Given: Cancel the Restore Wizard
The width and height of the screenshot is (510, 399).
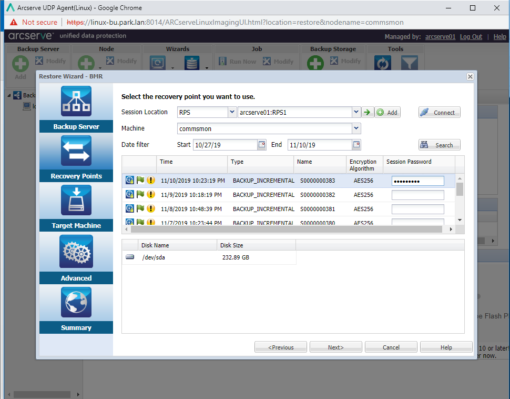Looking at the screenshot, I should pos(391,347).
